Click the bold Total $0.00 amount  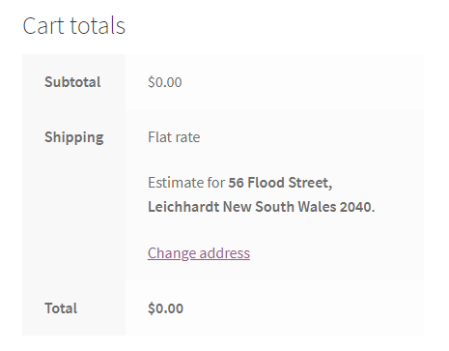165,308
